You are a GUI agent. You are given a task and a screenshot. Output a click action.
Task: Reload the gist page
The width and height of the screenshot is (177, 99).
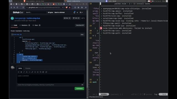pyautogui.click(x=17, y=7)
